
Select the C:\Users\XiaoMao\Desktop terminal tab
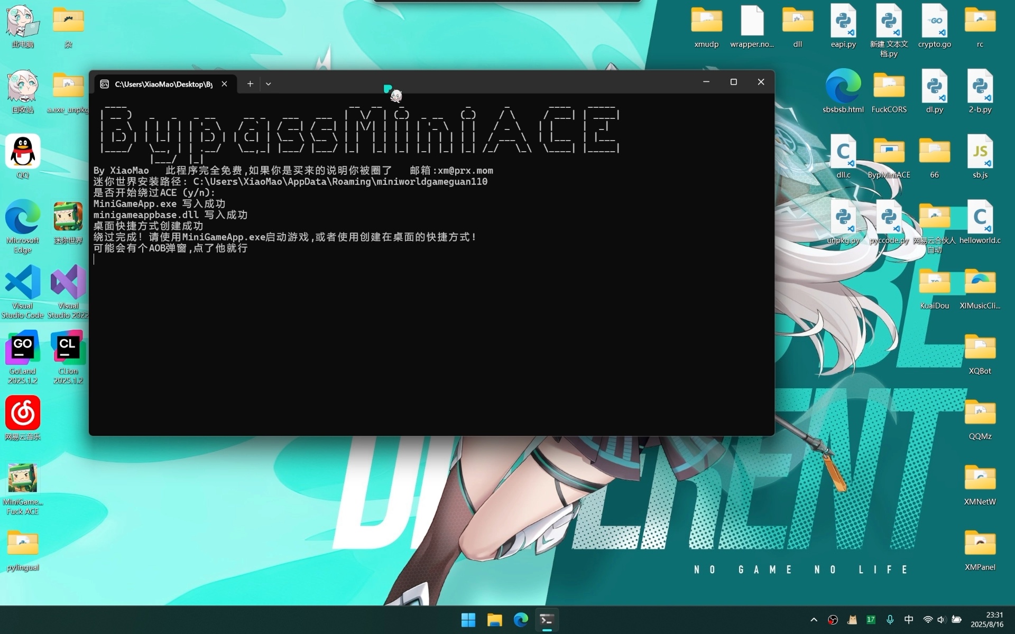(164, 84)
